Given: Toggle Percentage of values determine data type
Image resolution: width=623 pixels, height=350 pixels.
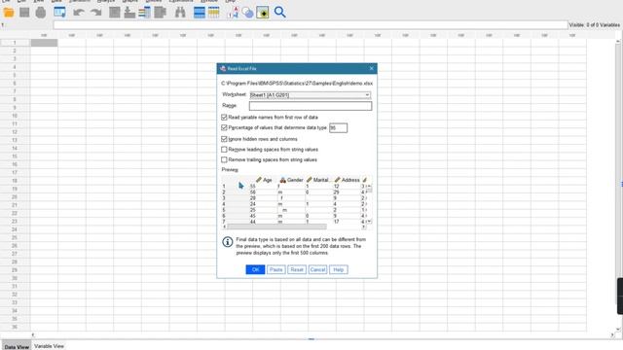Looking at the screenshot, I should click(224, 127).
